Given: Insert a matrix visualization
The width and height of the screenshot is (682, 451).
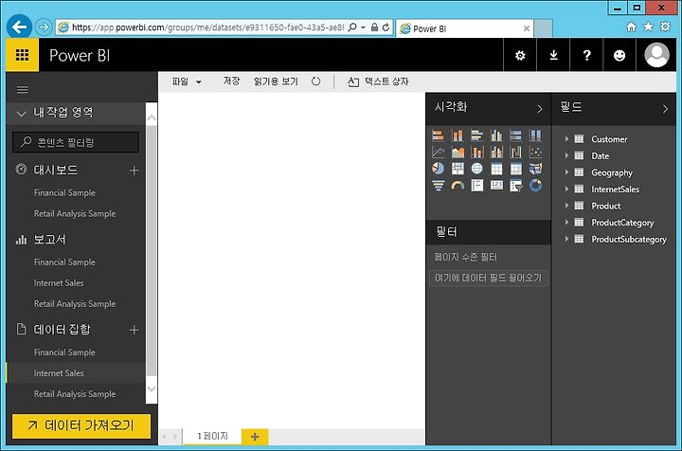Looking at the screenshot, I should [x=516, y=169].
